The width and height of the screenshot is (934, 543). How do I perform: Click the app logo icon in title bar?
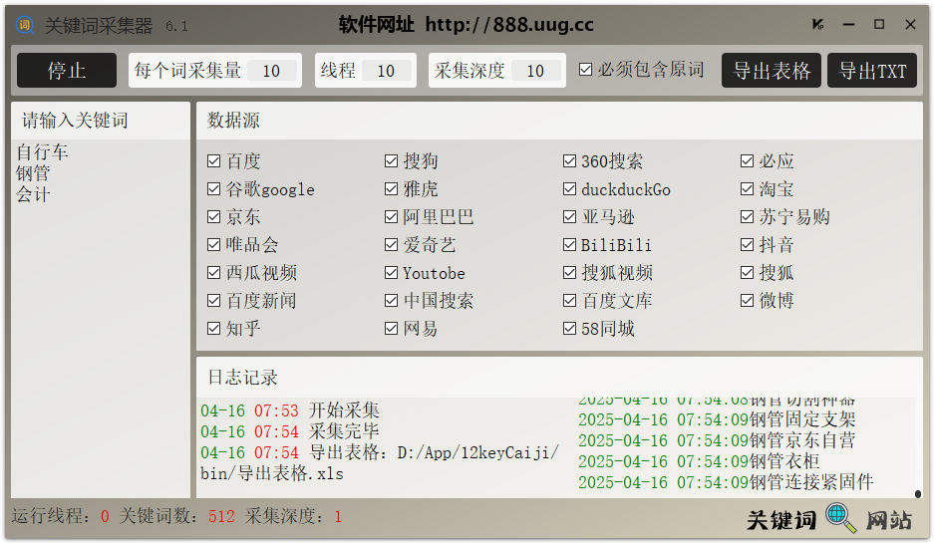pos(25,25)
